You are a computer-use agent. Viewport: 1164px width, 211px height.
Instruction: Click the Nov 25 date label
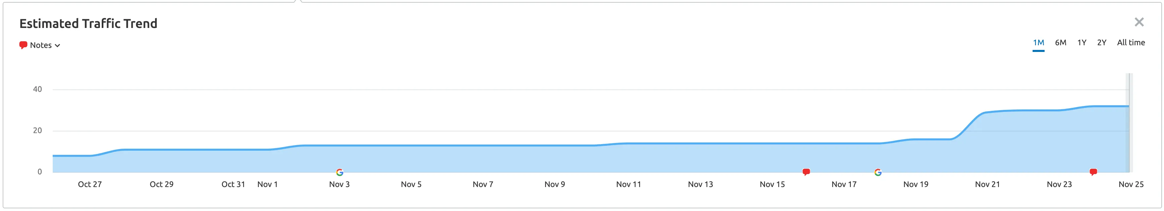1131,184
